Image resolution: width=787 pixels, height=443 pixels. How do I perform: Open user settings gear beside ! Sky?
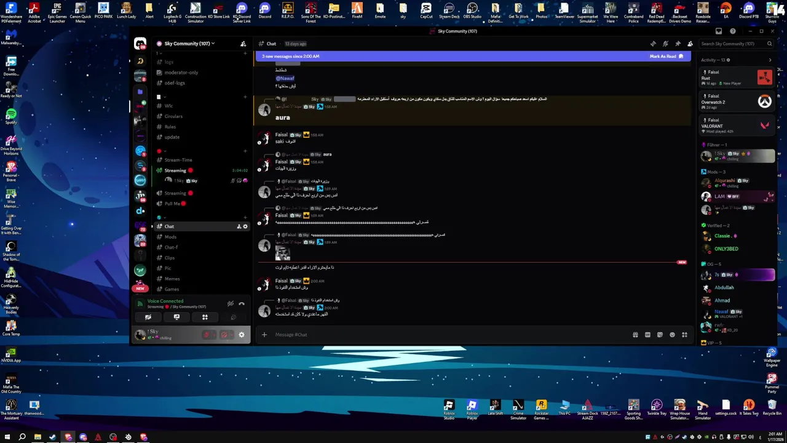(242, 335)
